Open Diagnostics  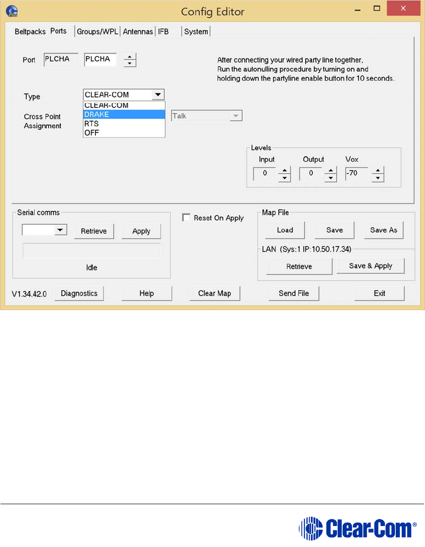point(79,293)
